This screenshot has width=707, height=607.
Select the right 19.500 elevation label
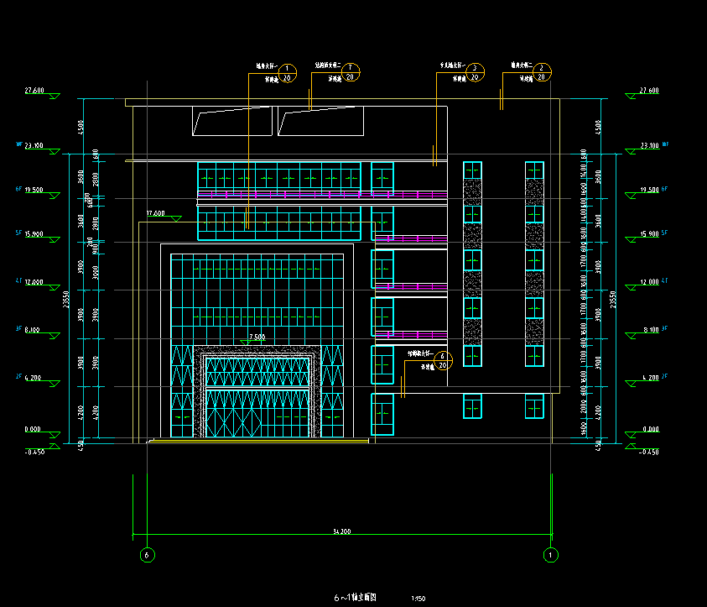tap(648, 190)
